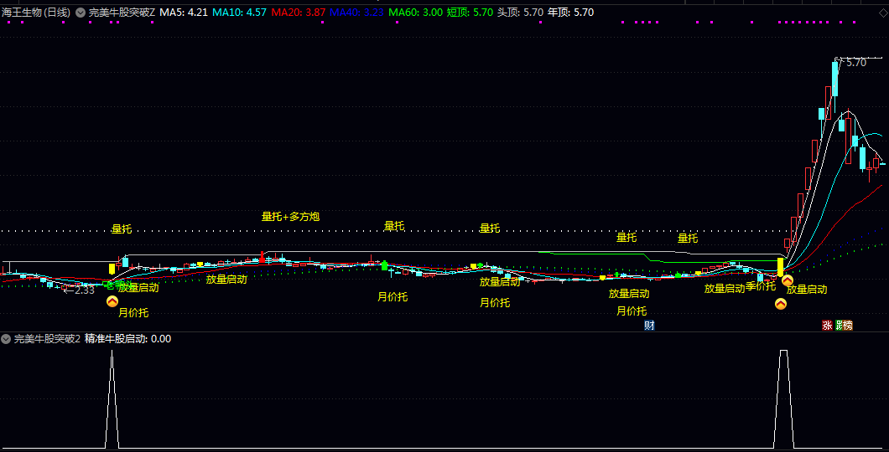Click the 量托+多方炮 signal label
Viewport: 889px width, 452px height.
coord(291,216)
